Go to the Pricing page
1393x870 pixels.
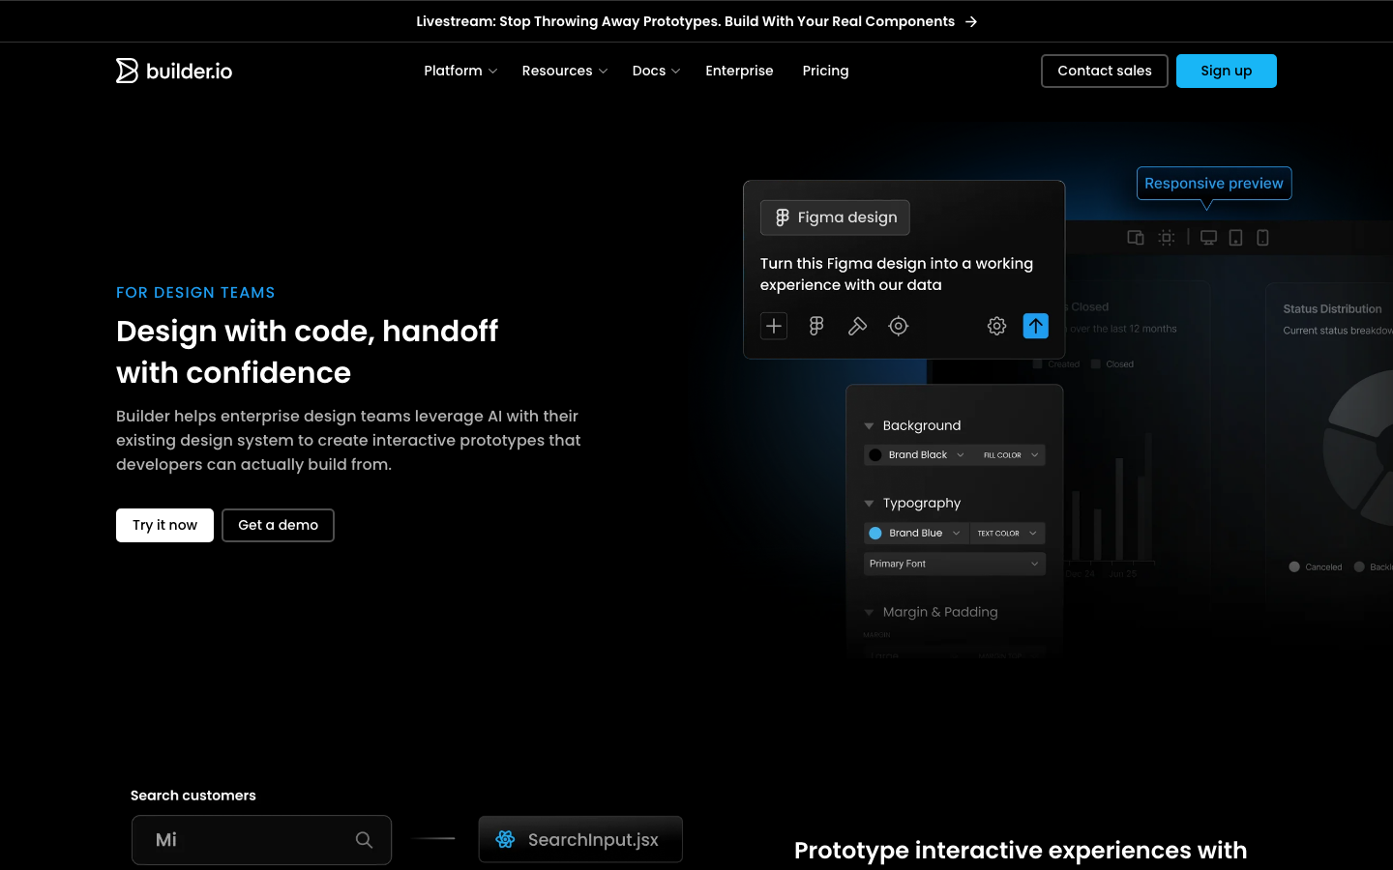click(x=825, y=71)
